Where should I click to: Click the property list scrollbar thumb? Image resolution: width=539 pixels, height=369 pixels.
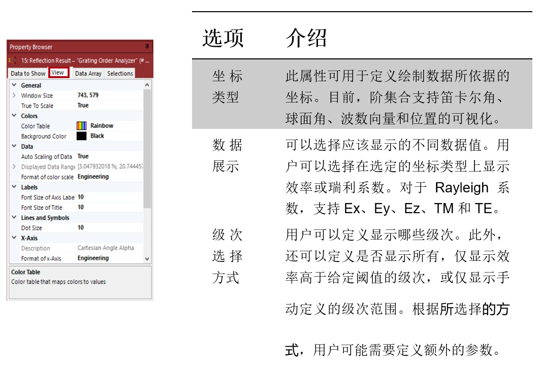(147, 148)
